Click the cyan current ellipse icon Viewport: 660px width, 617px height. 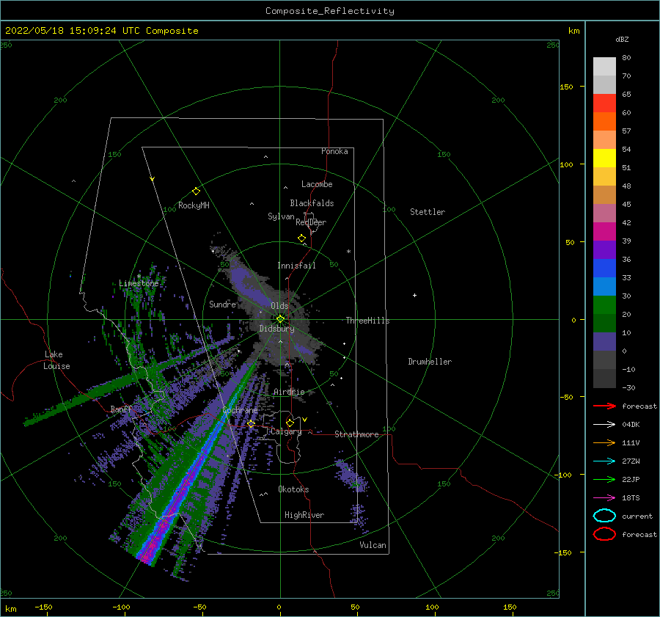(604, 516)
